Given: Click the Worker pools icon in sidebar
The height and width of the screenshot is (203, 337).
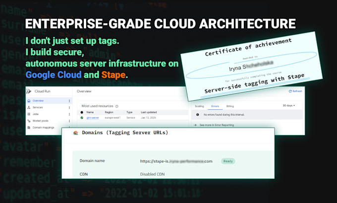Looking at the screenshot, I should (x=29, y=121).
